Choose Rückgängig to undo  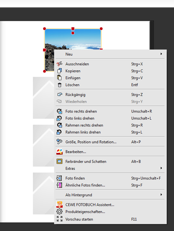click(110, 95)
